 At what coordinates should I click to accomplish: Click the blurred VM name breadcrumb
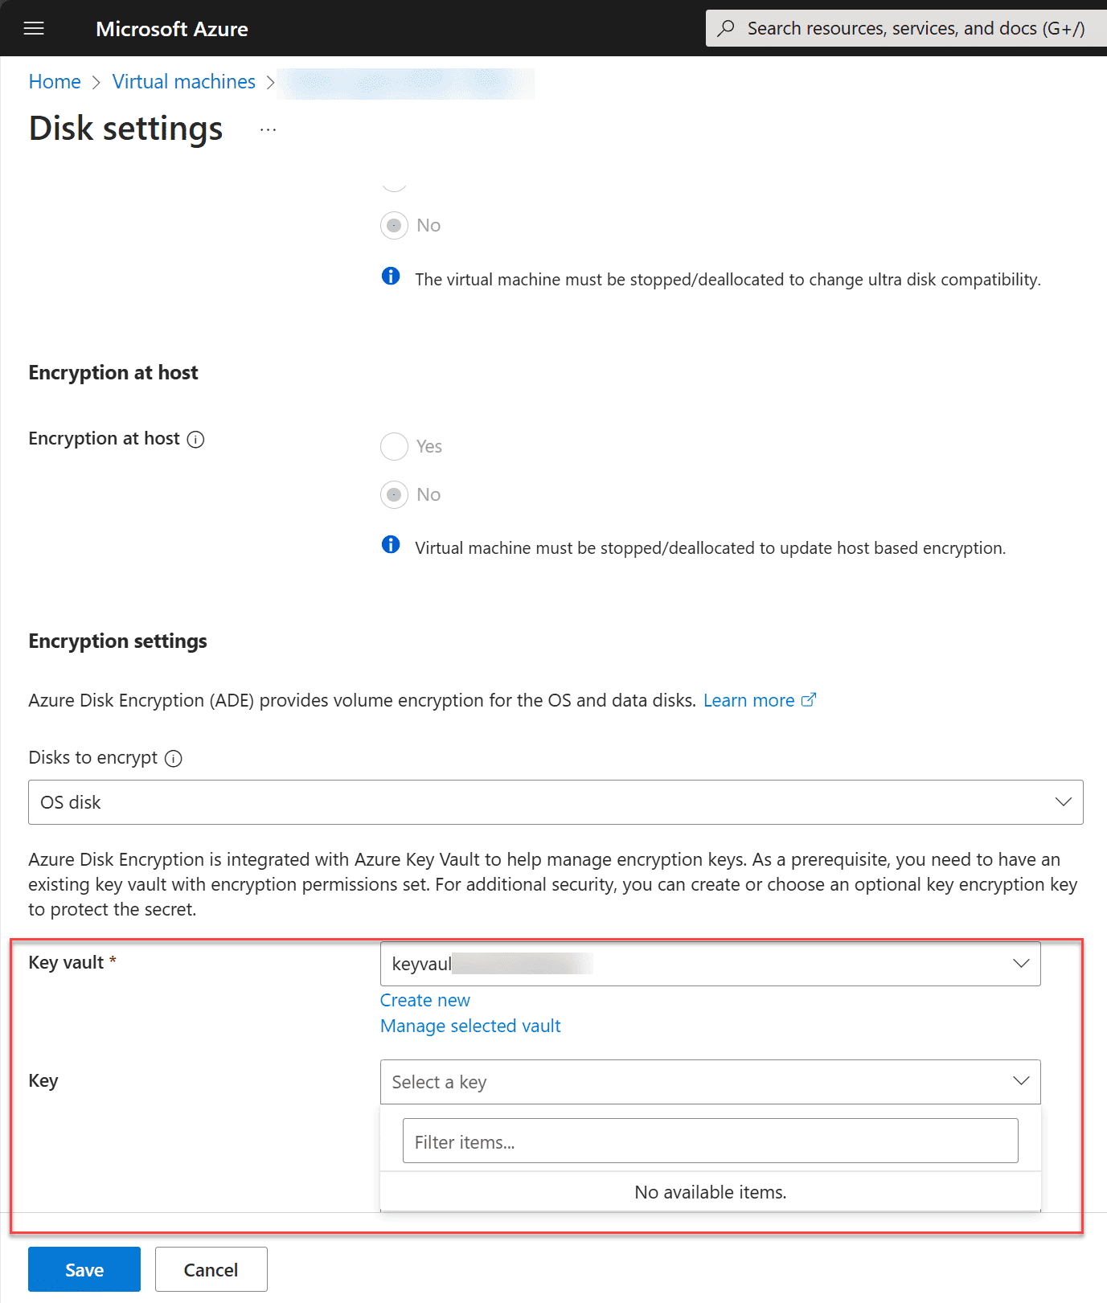pyautogui.click(x=406, y=84)
